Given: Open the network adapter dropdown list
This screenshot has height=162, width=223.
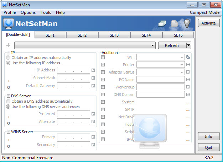Looking at the screenshot, I should click(85, 45).
